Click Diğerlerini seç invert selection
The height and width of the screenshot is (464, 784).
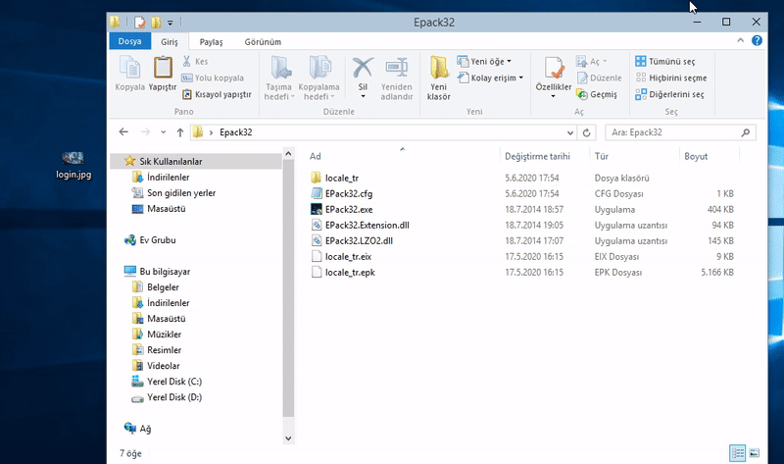pyautogui.click(x=669, y=94)
